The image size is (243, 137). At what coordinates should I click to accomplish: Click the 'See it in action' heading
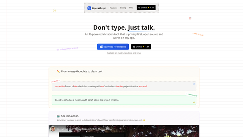pos(70,116)
